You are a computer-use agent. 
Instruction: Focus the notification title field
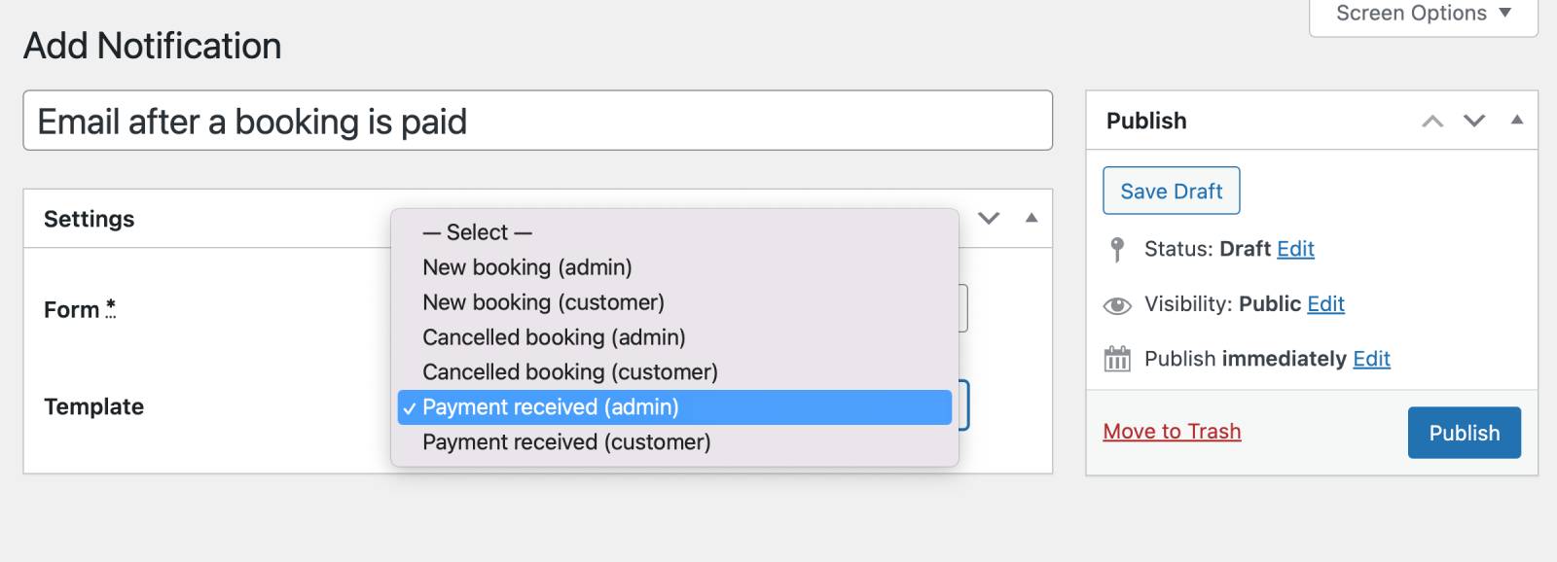click(537, 122)
